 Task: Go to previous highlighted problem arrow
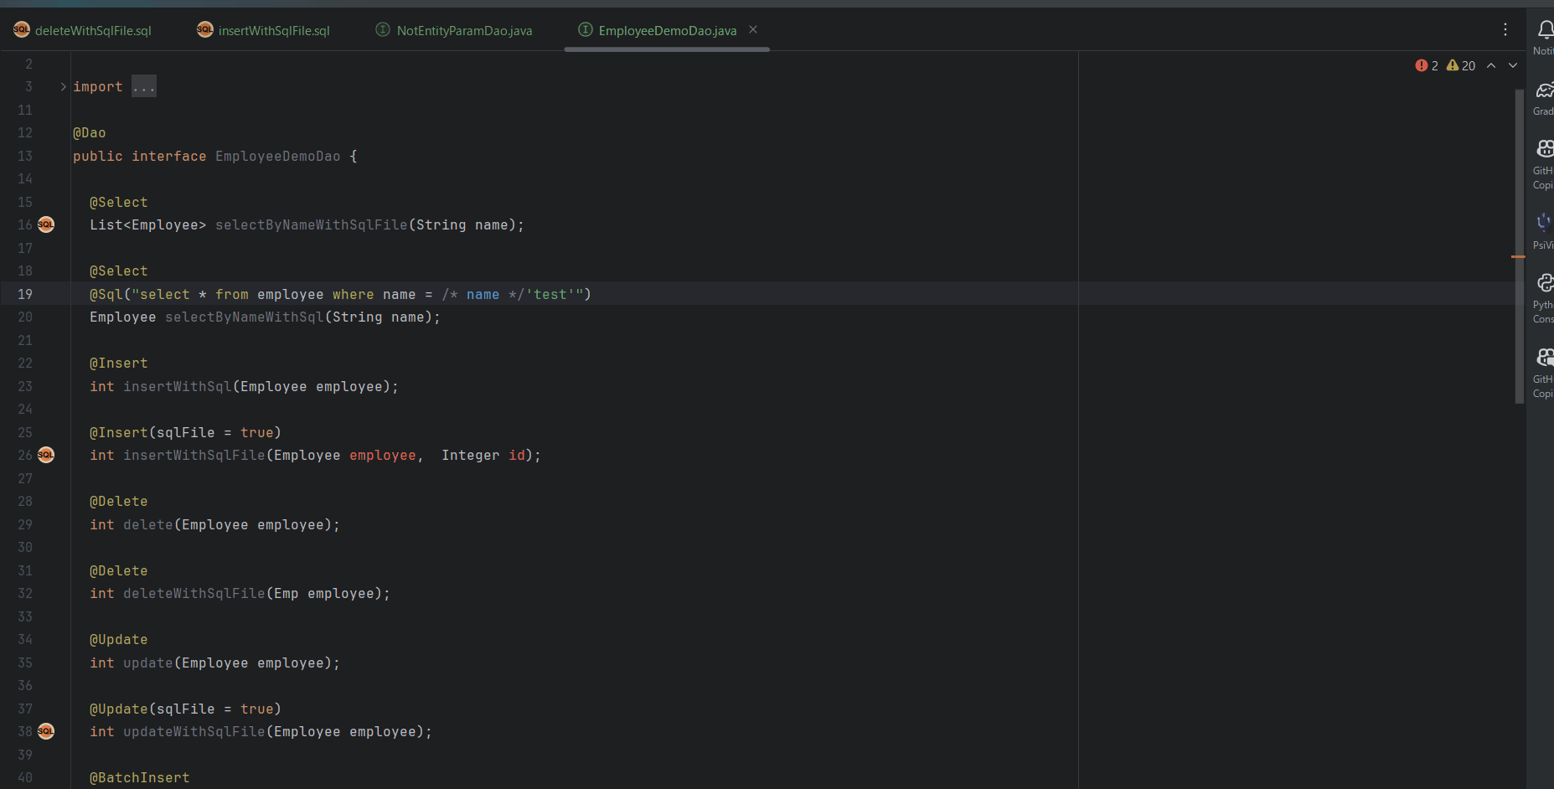(x=1491, y=65)
